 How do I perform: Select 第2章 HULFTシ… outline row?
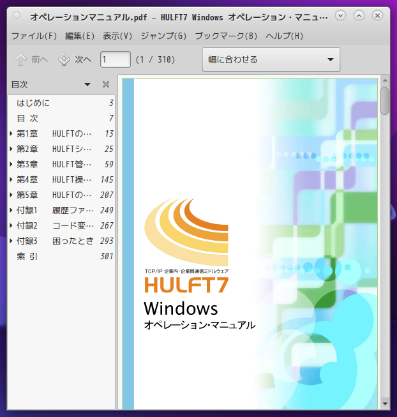[x=61, y=149]
